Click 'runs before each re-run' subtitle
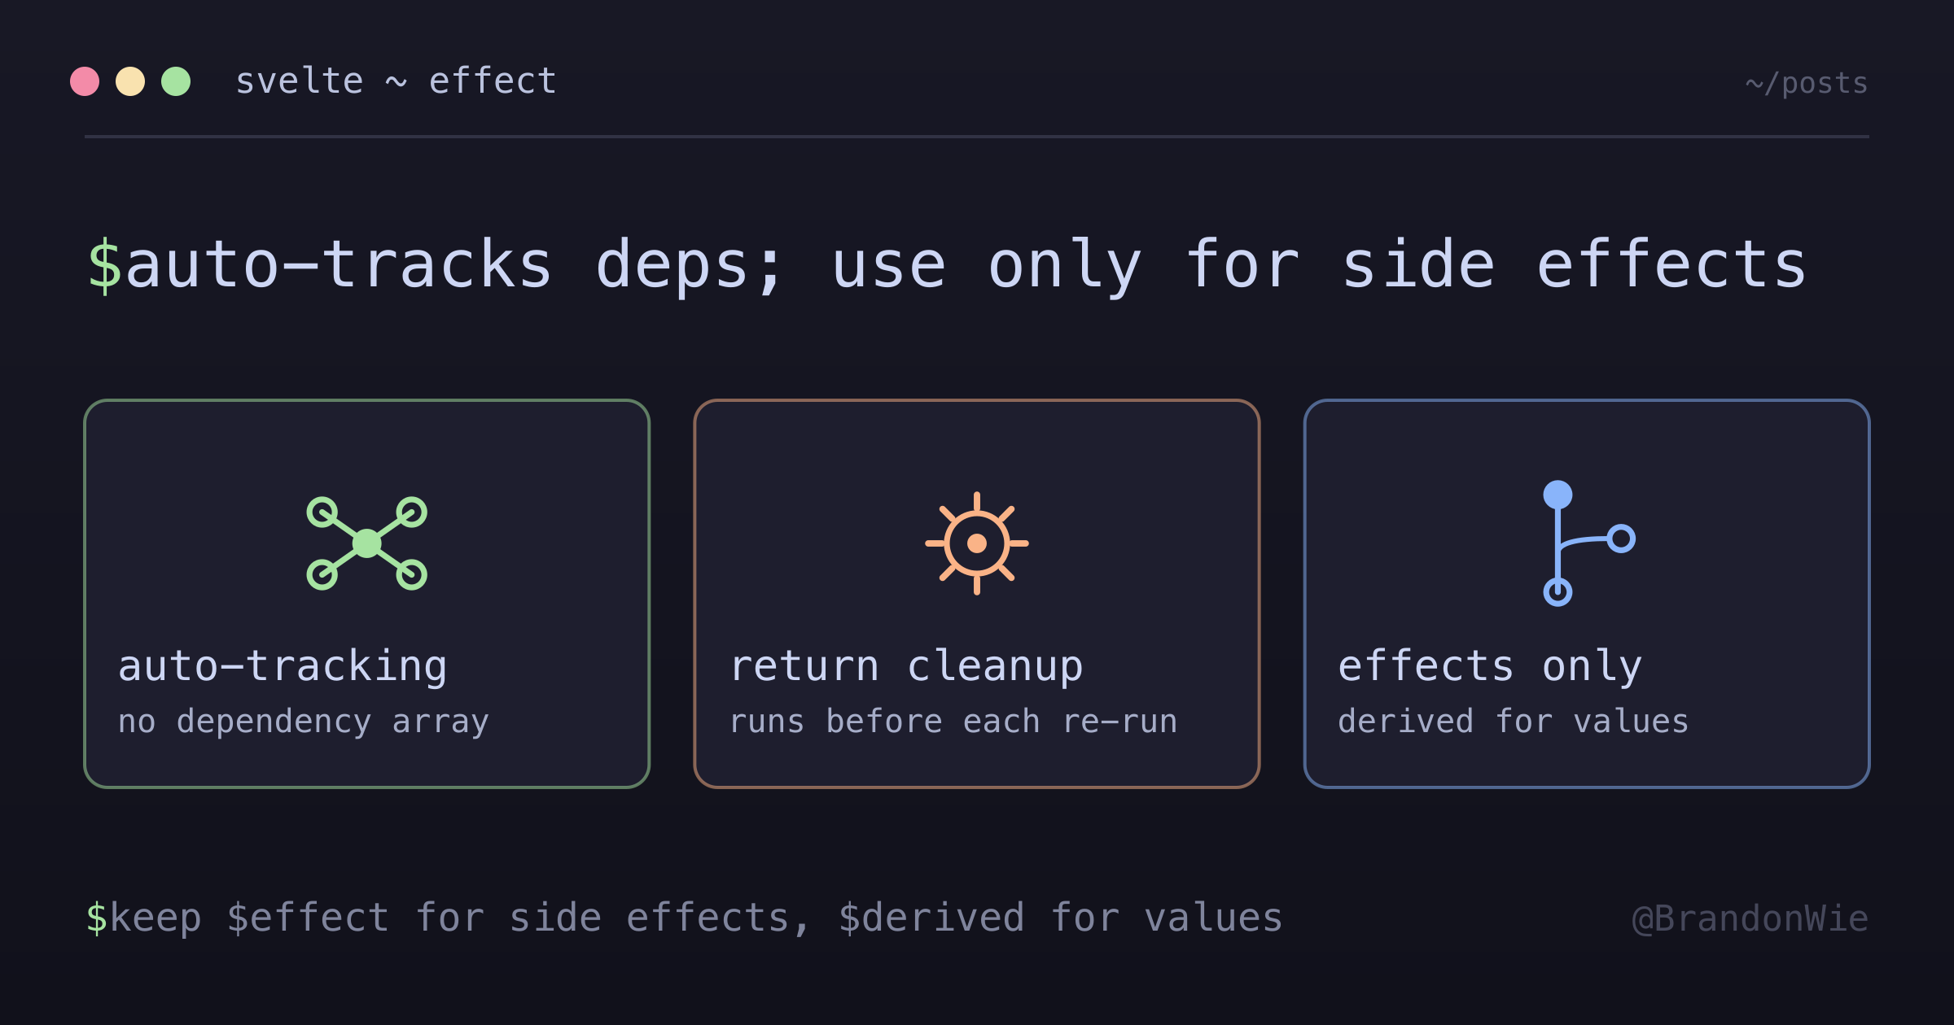The height and width of the screenshot is (1025, 1954). click(953, 722)
